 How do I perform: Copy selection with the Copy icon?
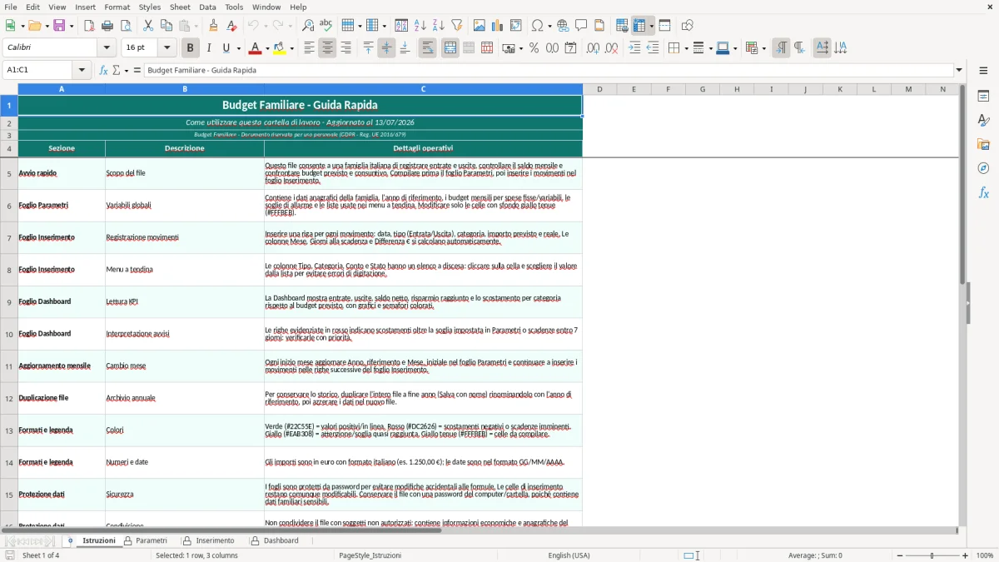[x=166, y=26]
